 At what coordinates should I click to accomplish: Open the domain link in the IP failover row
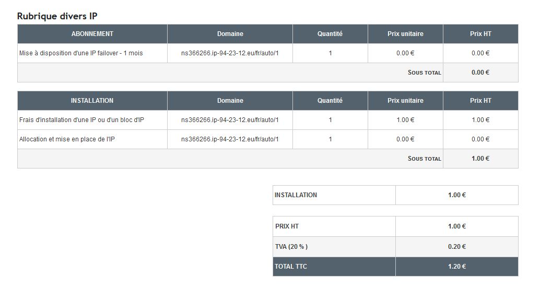pyautogui.click(x=230, y=53)
